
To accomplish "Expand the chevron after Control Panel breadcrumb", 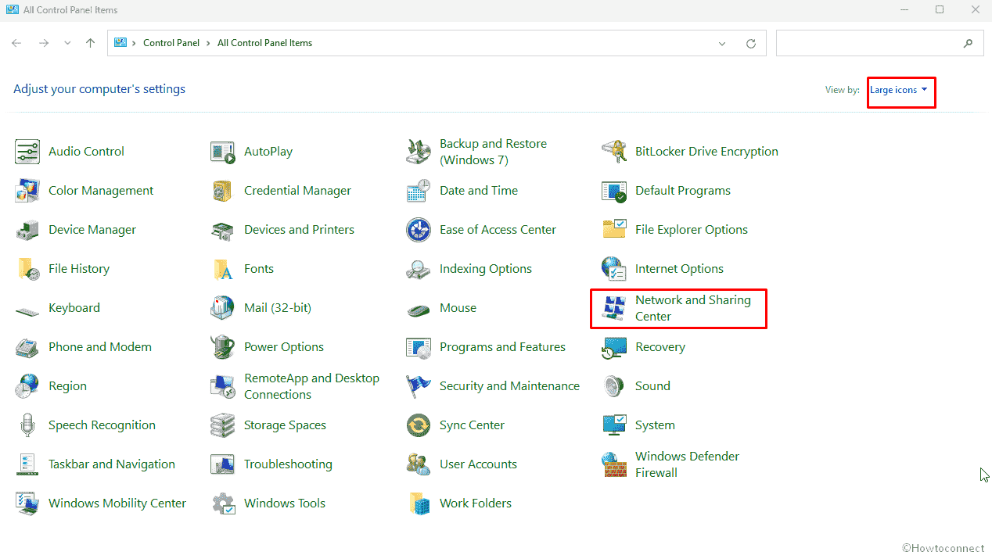I will pos(209,43).
